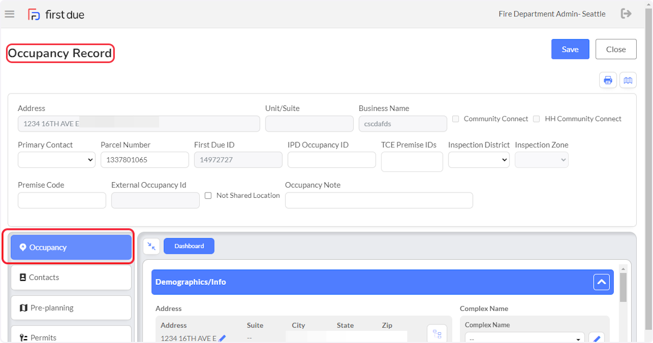This screenshot has height=343, width=653.
Task: Click the IPD Occupancy ID field
Action: pos(332,160)
